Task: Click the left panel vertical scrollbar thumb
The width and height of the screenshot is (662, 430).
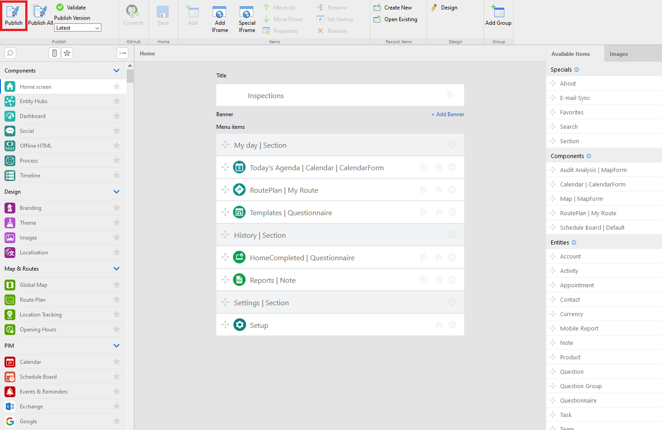Action: 130,77
